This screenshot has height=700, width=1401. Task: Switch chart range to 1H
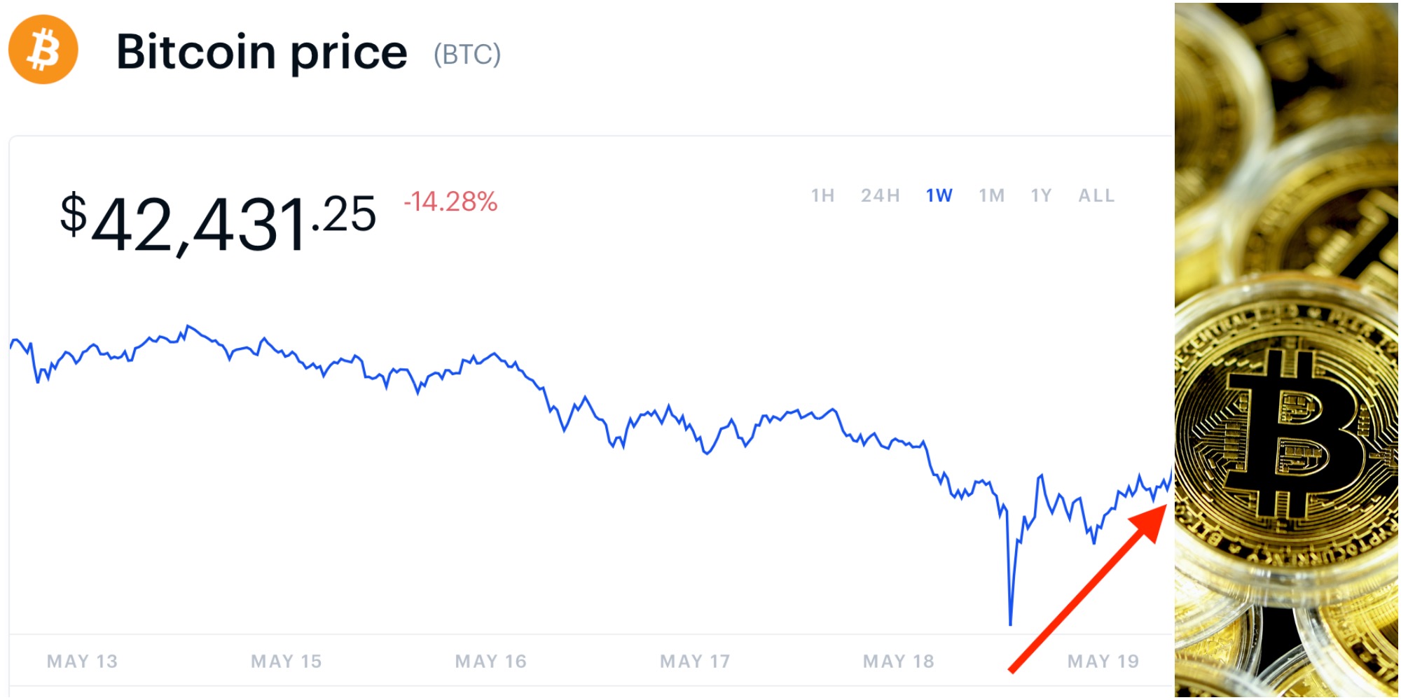coord(822,195)
